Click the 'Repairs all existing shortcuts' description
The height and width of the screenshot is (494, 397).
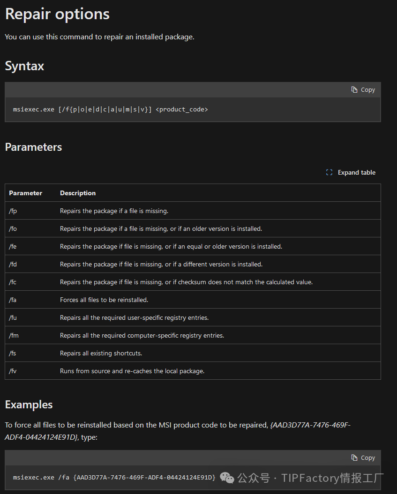(101, 353)
